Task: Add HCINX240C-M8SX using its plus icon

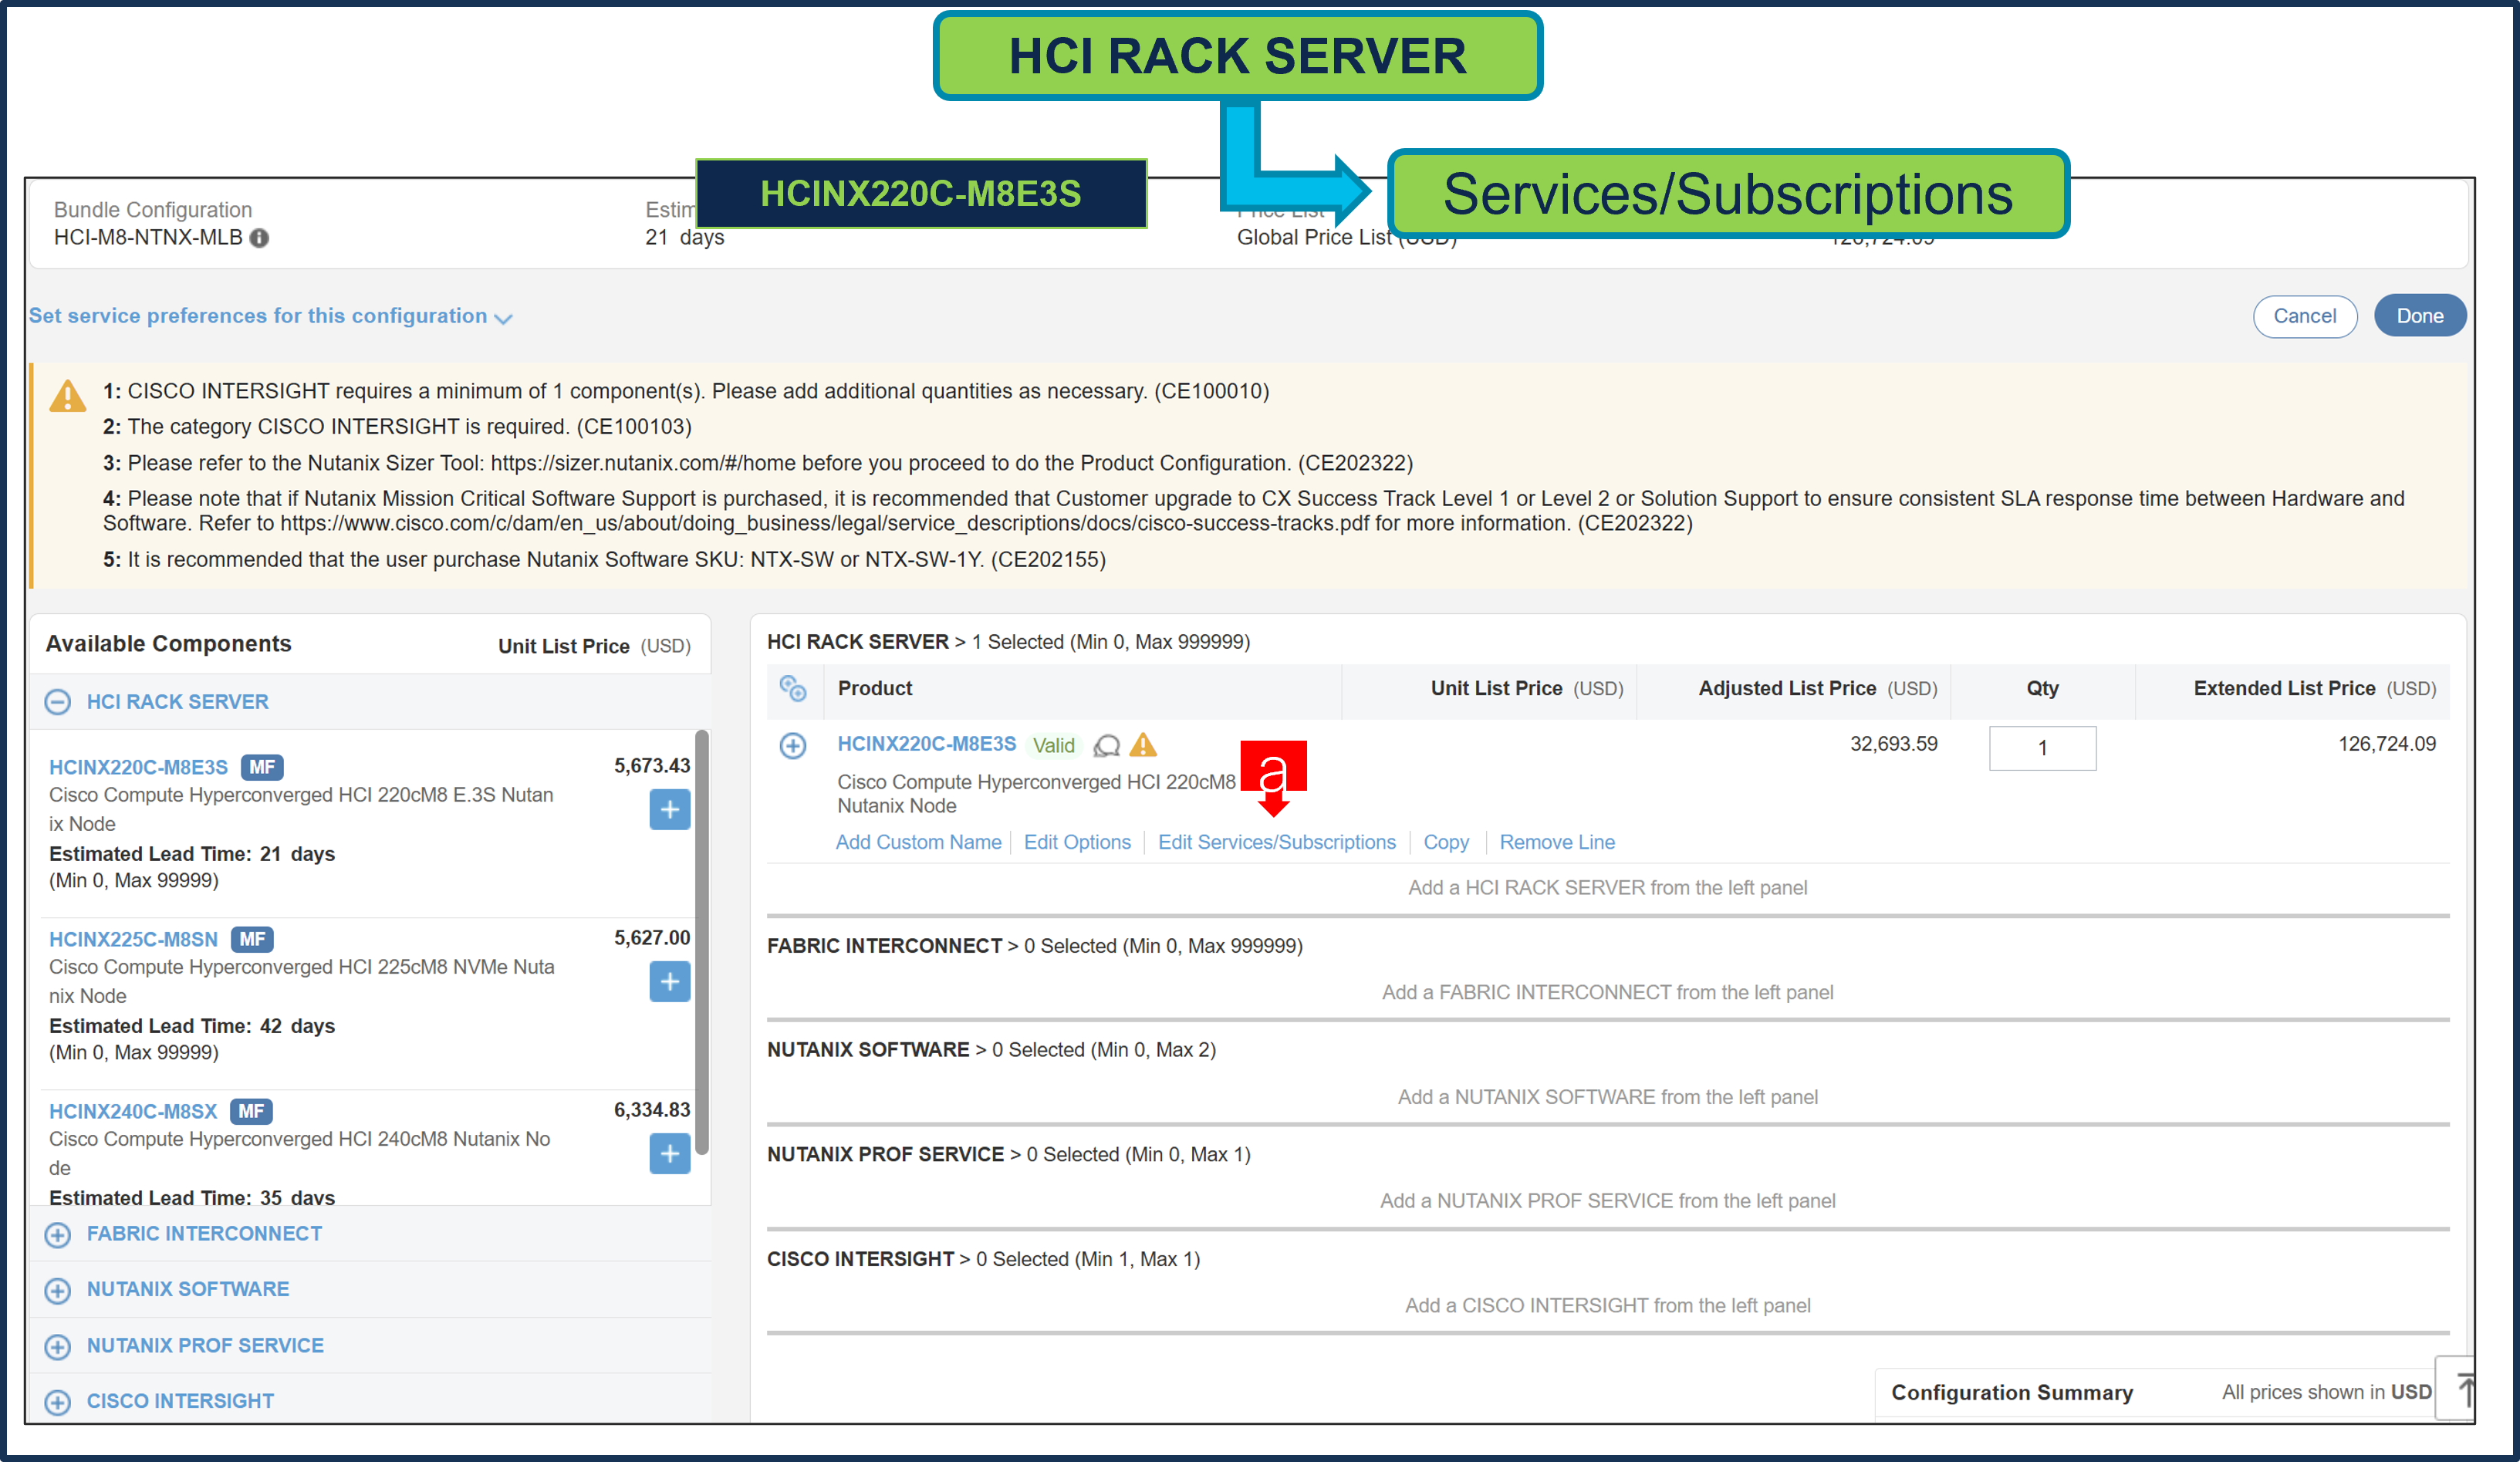Action: pyautogui.click(x=669, y=1154)
